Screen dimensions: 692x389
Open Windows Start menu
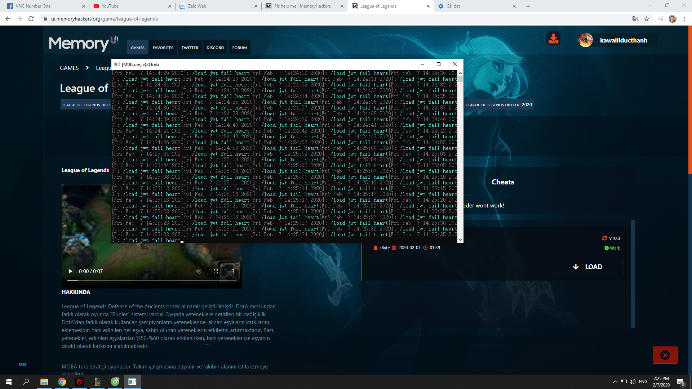[x=9, y=382]
